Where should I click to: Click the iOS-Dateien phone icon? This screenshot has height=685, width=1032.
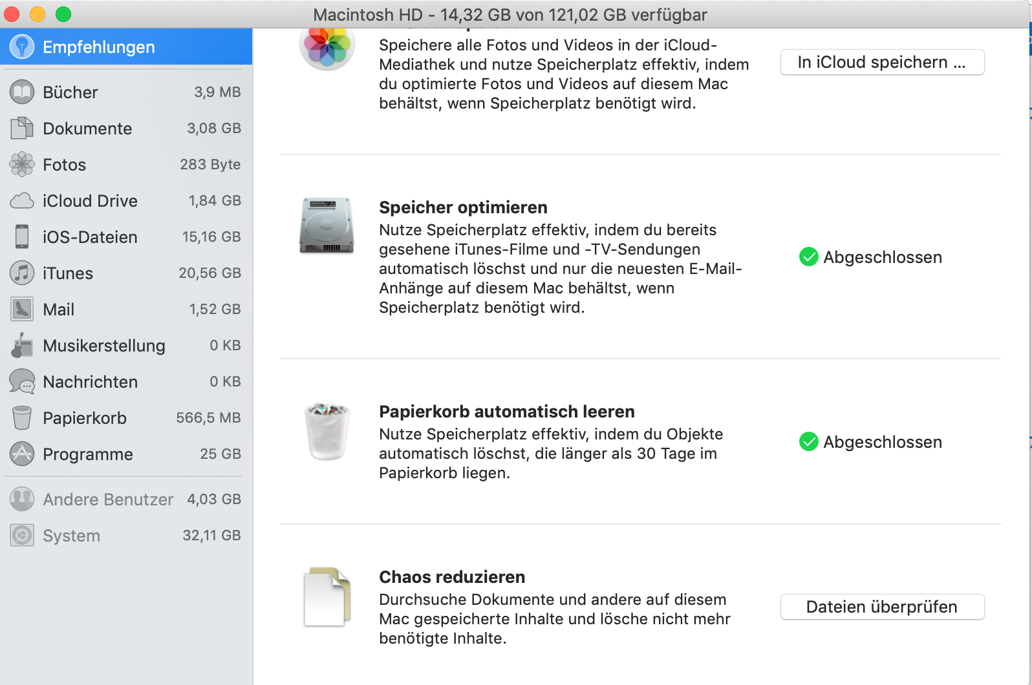pyautogui.click(x=22, y=237)
